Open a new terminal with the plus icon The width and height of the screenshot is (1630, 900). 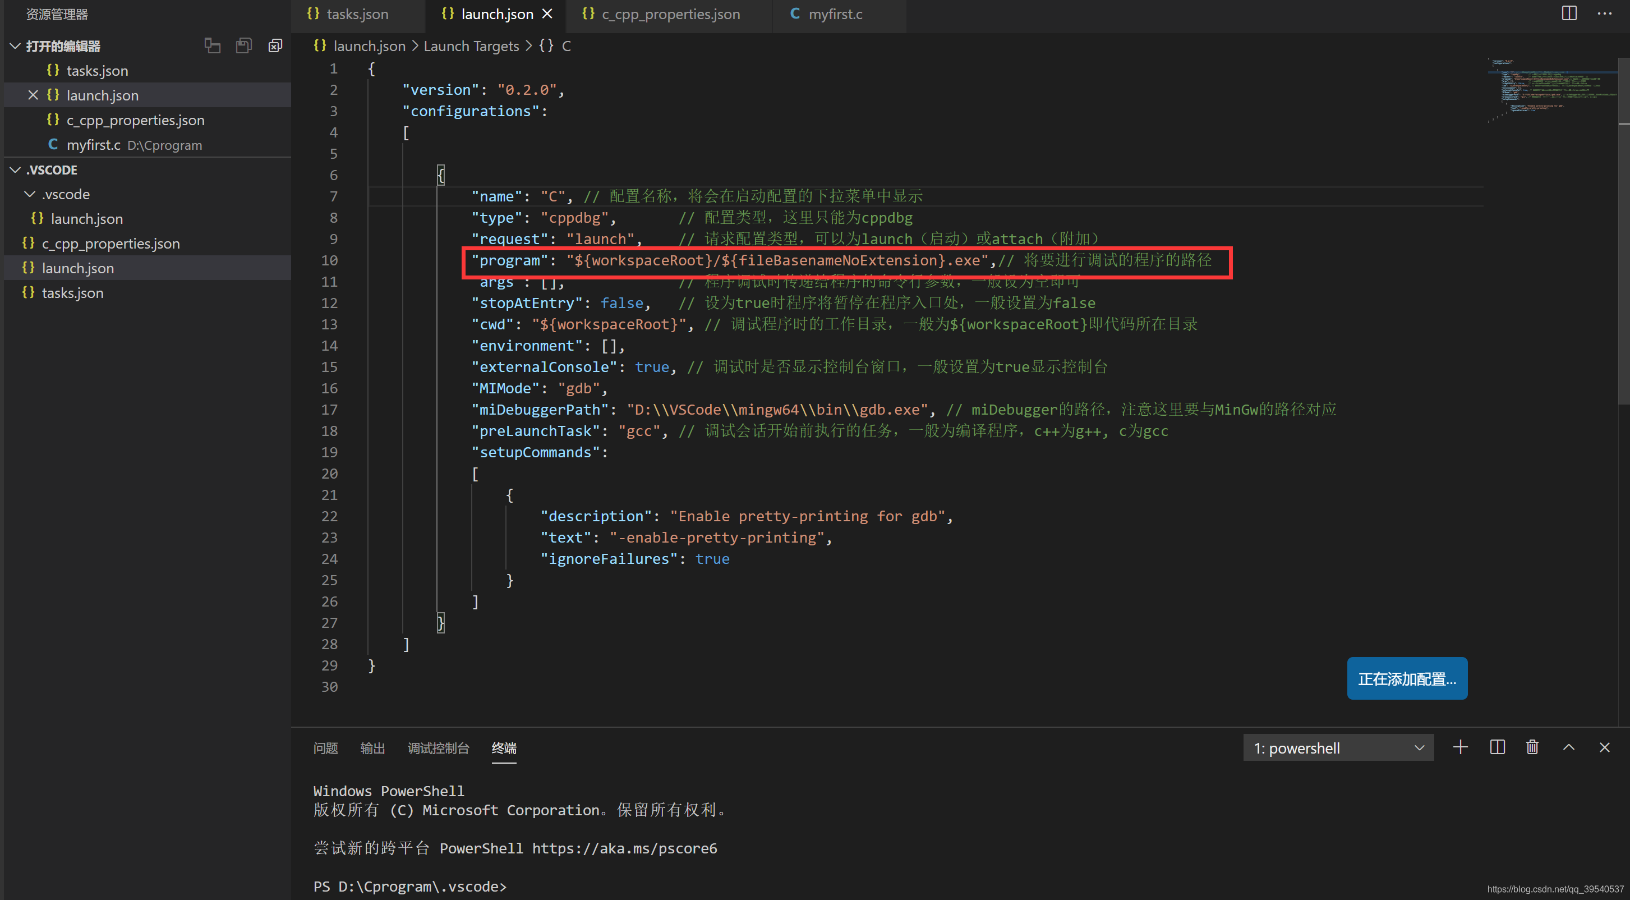(x=1460, y=747)
